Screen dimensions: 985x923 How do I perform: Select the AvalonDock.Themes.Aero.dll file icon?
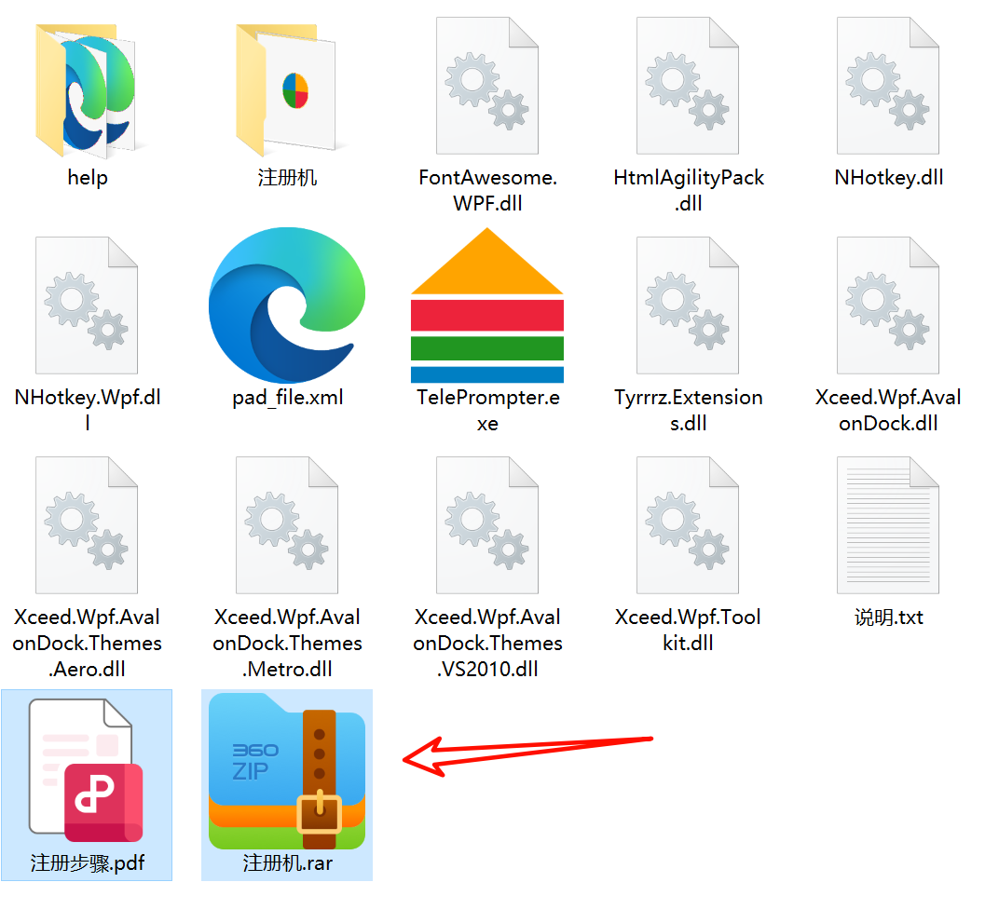pos(87,525)
